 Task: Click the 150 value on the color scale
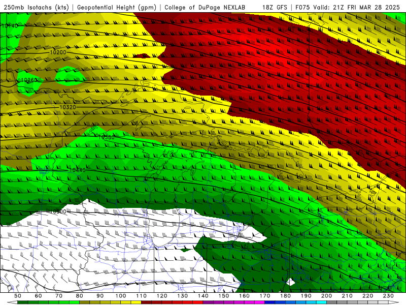(224, 296)
